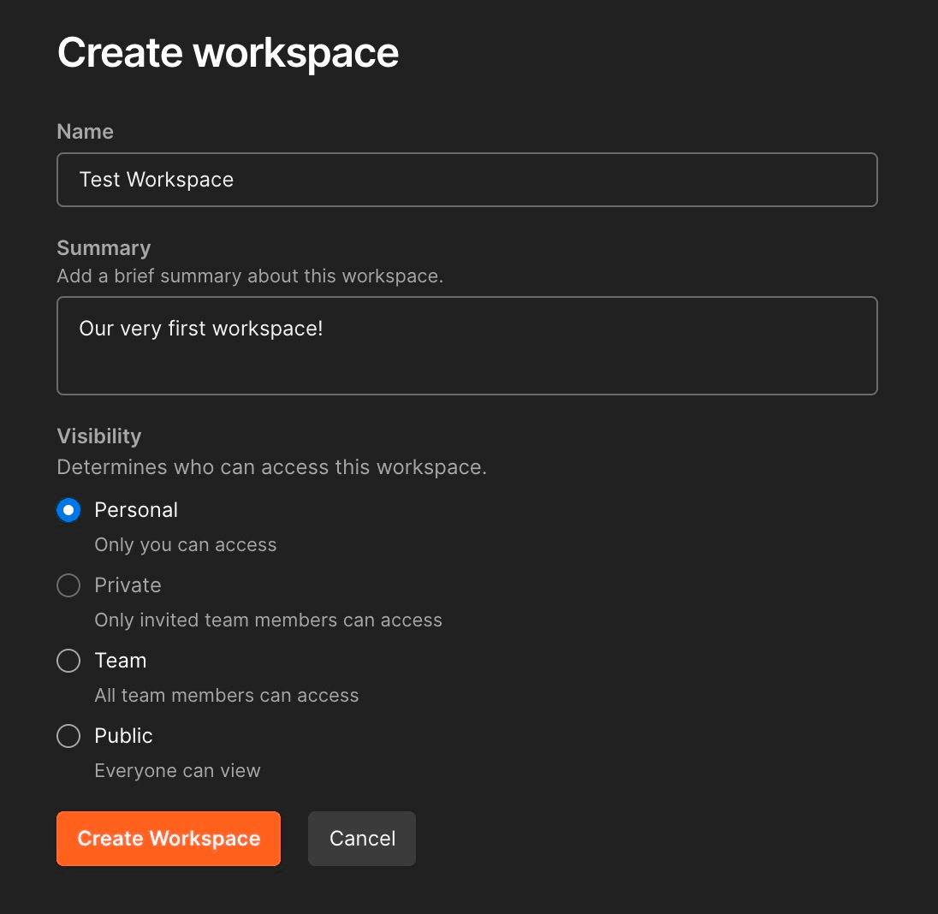Click the Summary text area
This screenshot has width=938, height=914.
click(466, 346)
